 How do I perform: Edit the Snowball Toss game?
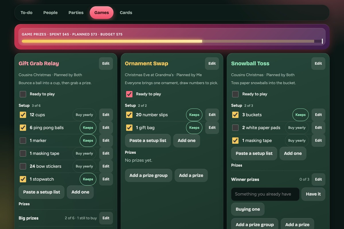point(318,64)
